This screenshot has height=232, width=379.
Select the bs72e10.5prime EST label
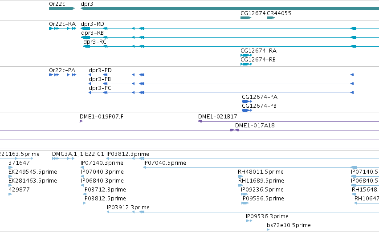[x=289, y=226]
